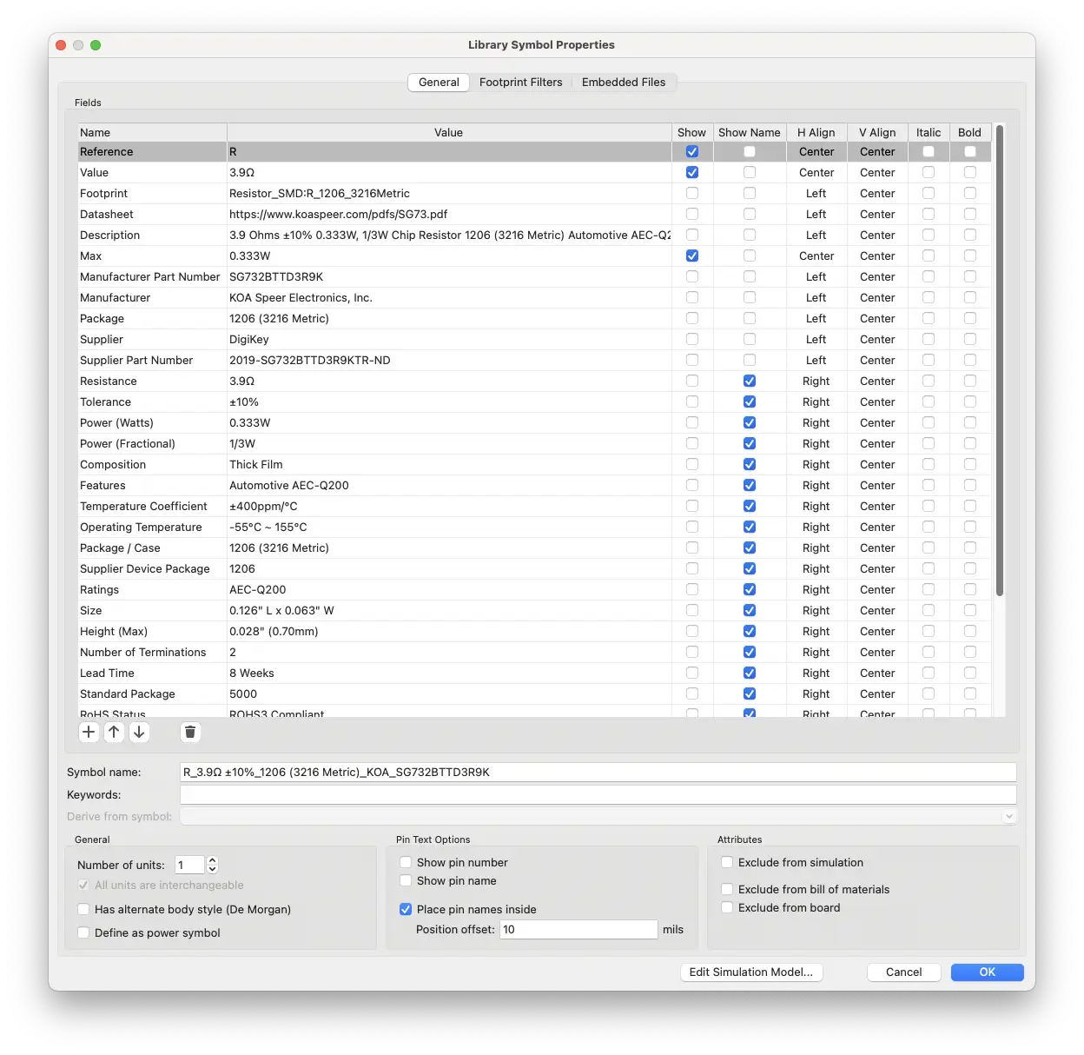Click the fields table vertical scrollbar
This screenshot has height=1055, width=1084.
coord(1000,361)
